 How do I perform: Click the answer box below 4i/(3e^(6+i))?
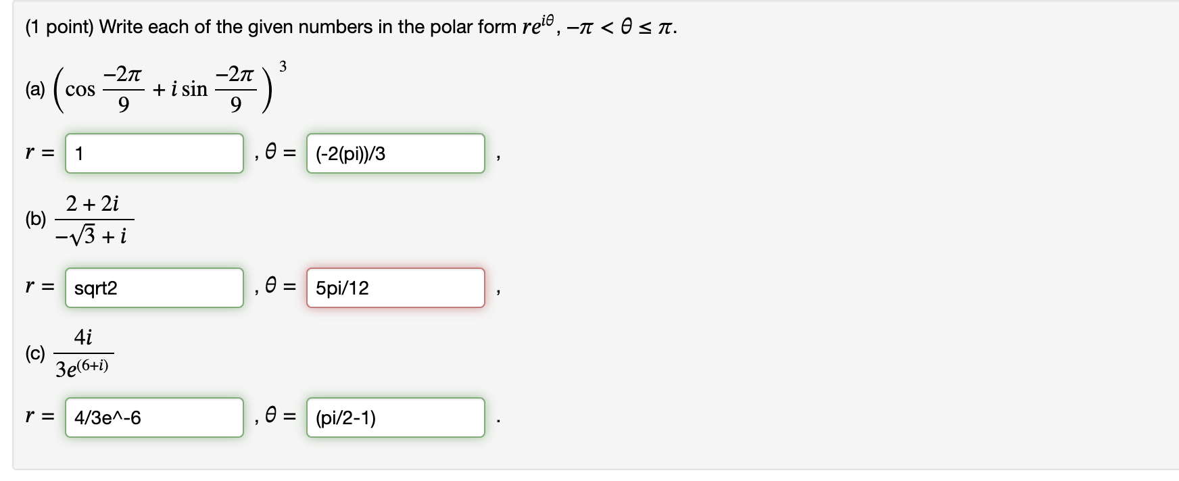pos(154,417)
